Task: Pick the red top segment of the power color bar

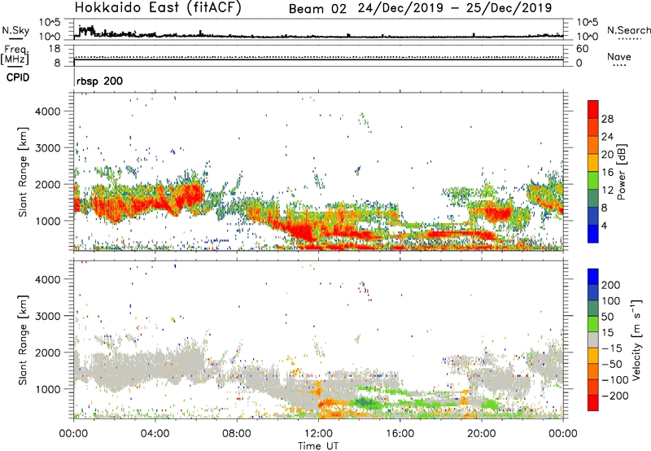Action: [x=593, y=110]
